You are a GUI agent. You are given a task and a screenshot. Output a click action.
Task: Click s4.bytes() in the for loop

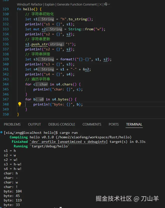pos(62,99)
